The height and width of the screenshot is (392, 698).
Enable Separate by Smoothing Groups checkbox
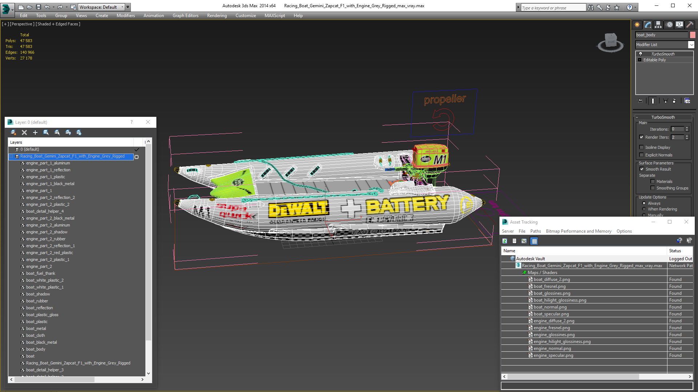pyautogui.click(x=653, y=188)
